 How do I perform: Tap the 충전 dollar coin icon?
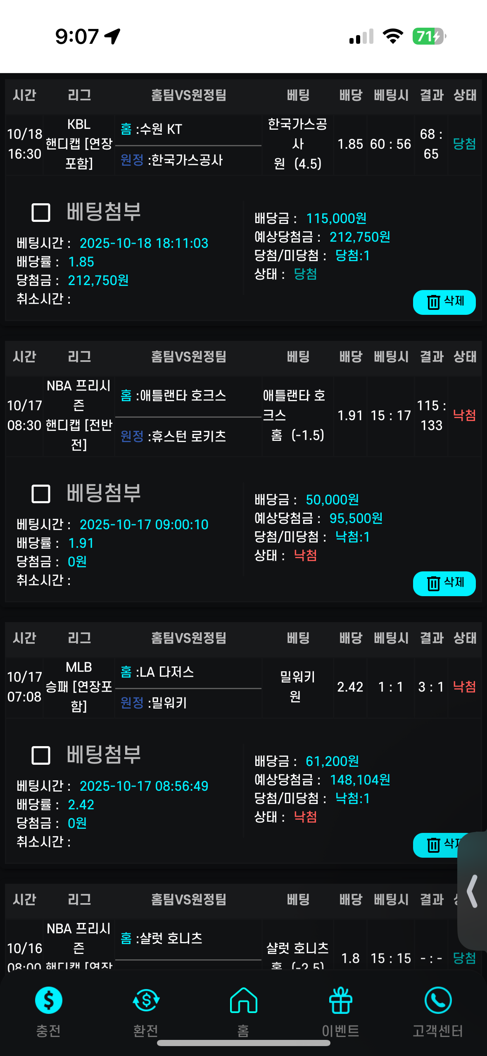(x=49, y=1000)
